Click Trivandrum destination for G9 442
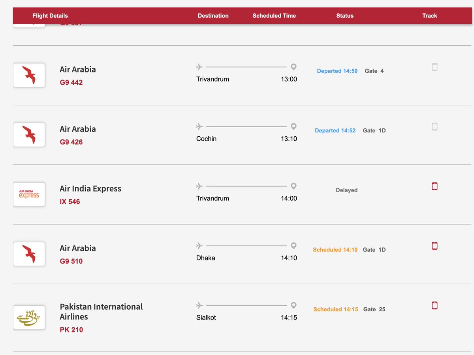This screenshot has width=474, height=355. tap(213, 79)
